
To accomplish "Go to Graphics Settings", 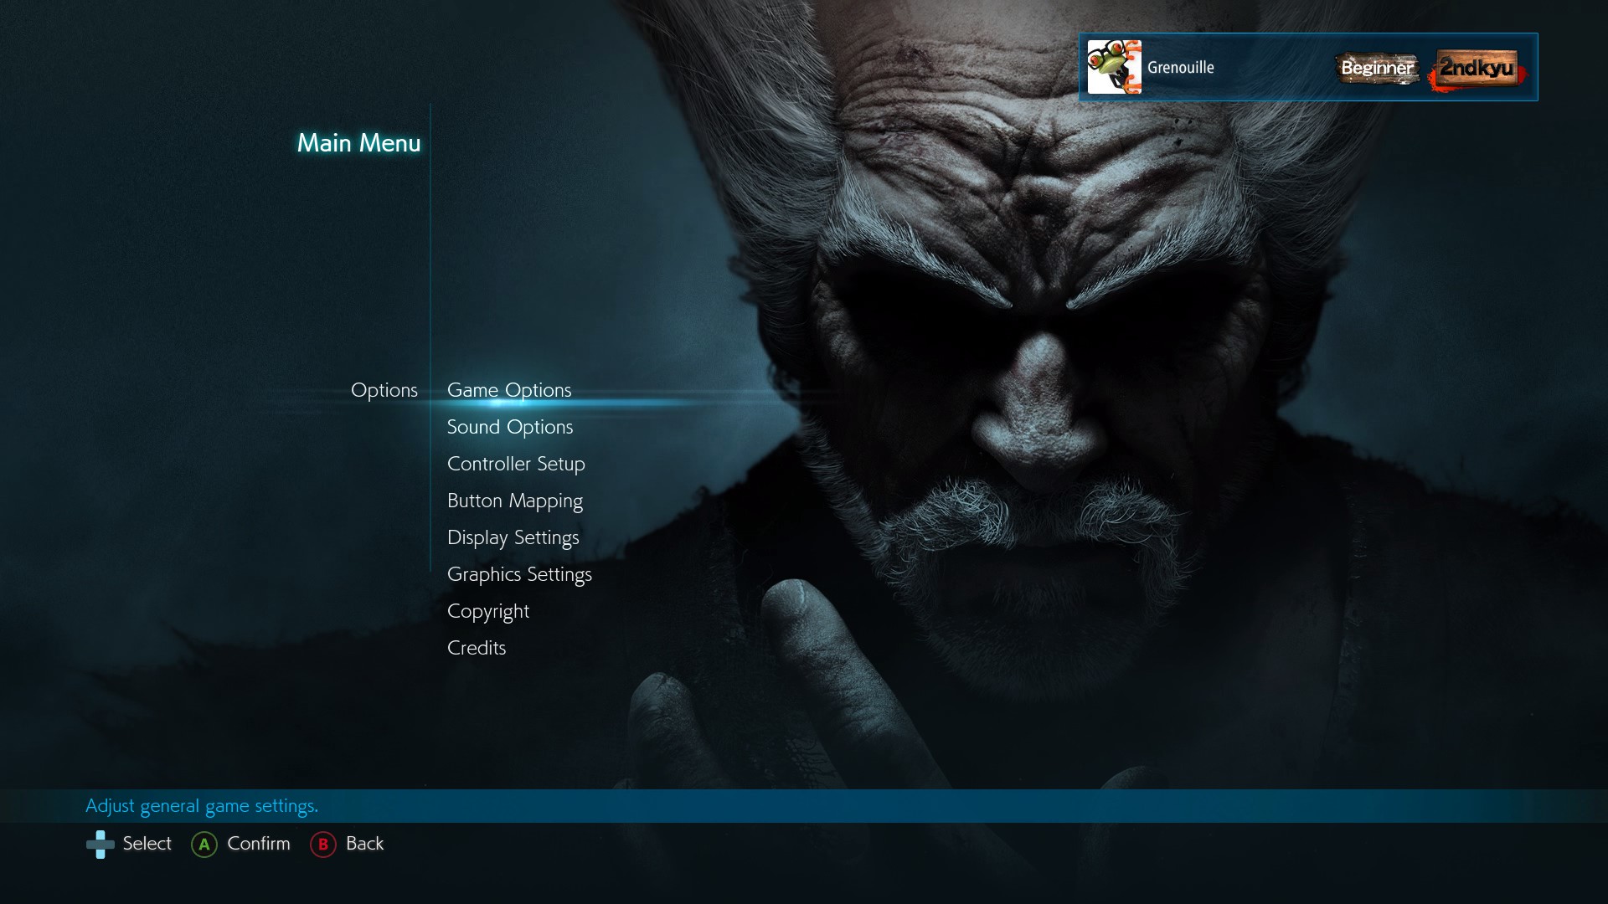I will click(x=519, y=574).
